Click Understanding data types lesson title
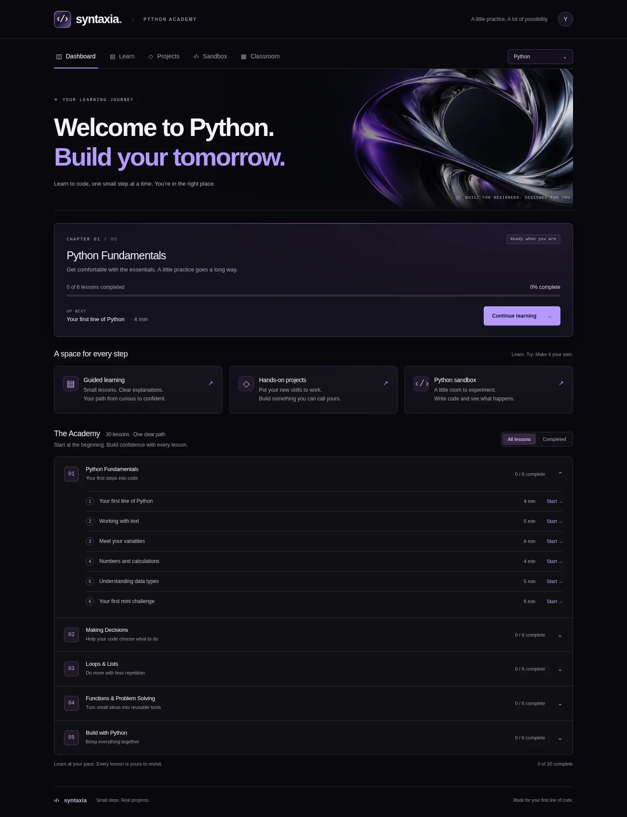Image resolution: width=627 pixels, height=817 pixels. 129,582
